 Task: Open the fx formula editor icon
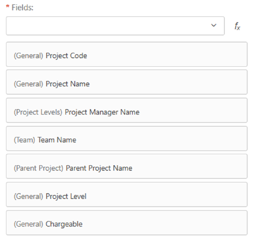coord(237,26)
